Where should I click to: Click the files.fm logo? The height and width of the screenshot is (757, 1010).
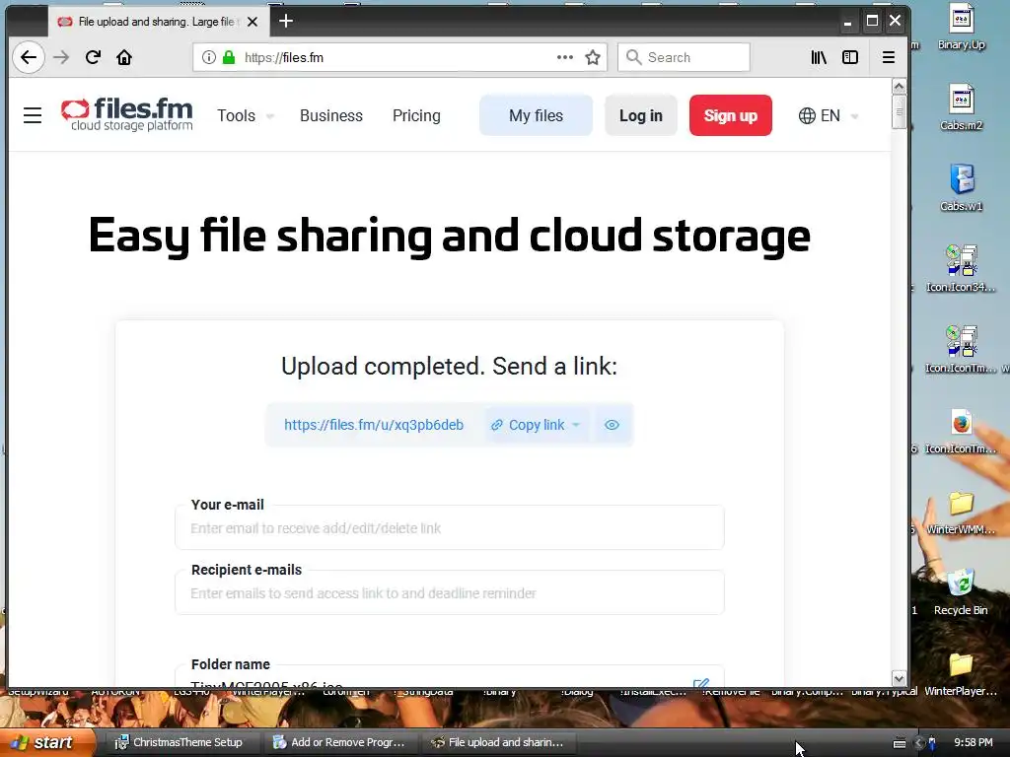pos(127,114)
